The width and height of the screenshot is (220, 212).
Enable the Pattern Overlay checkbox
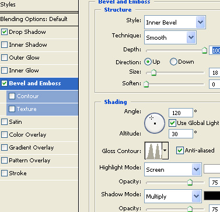[4, 161]
